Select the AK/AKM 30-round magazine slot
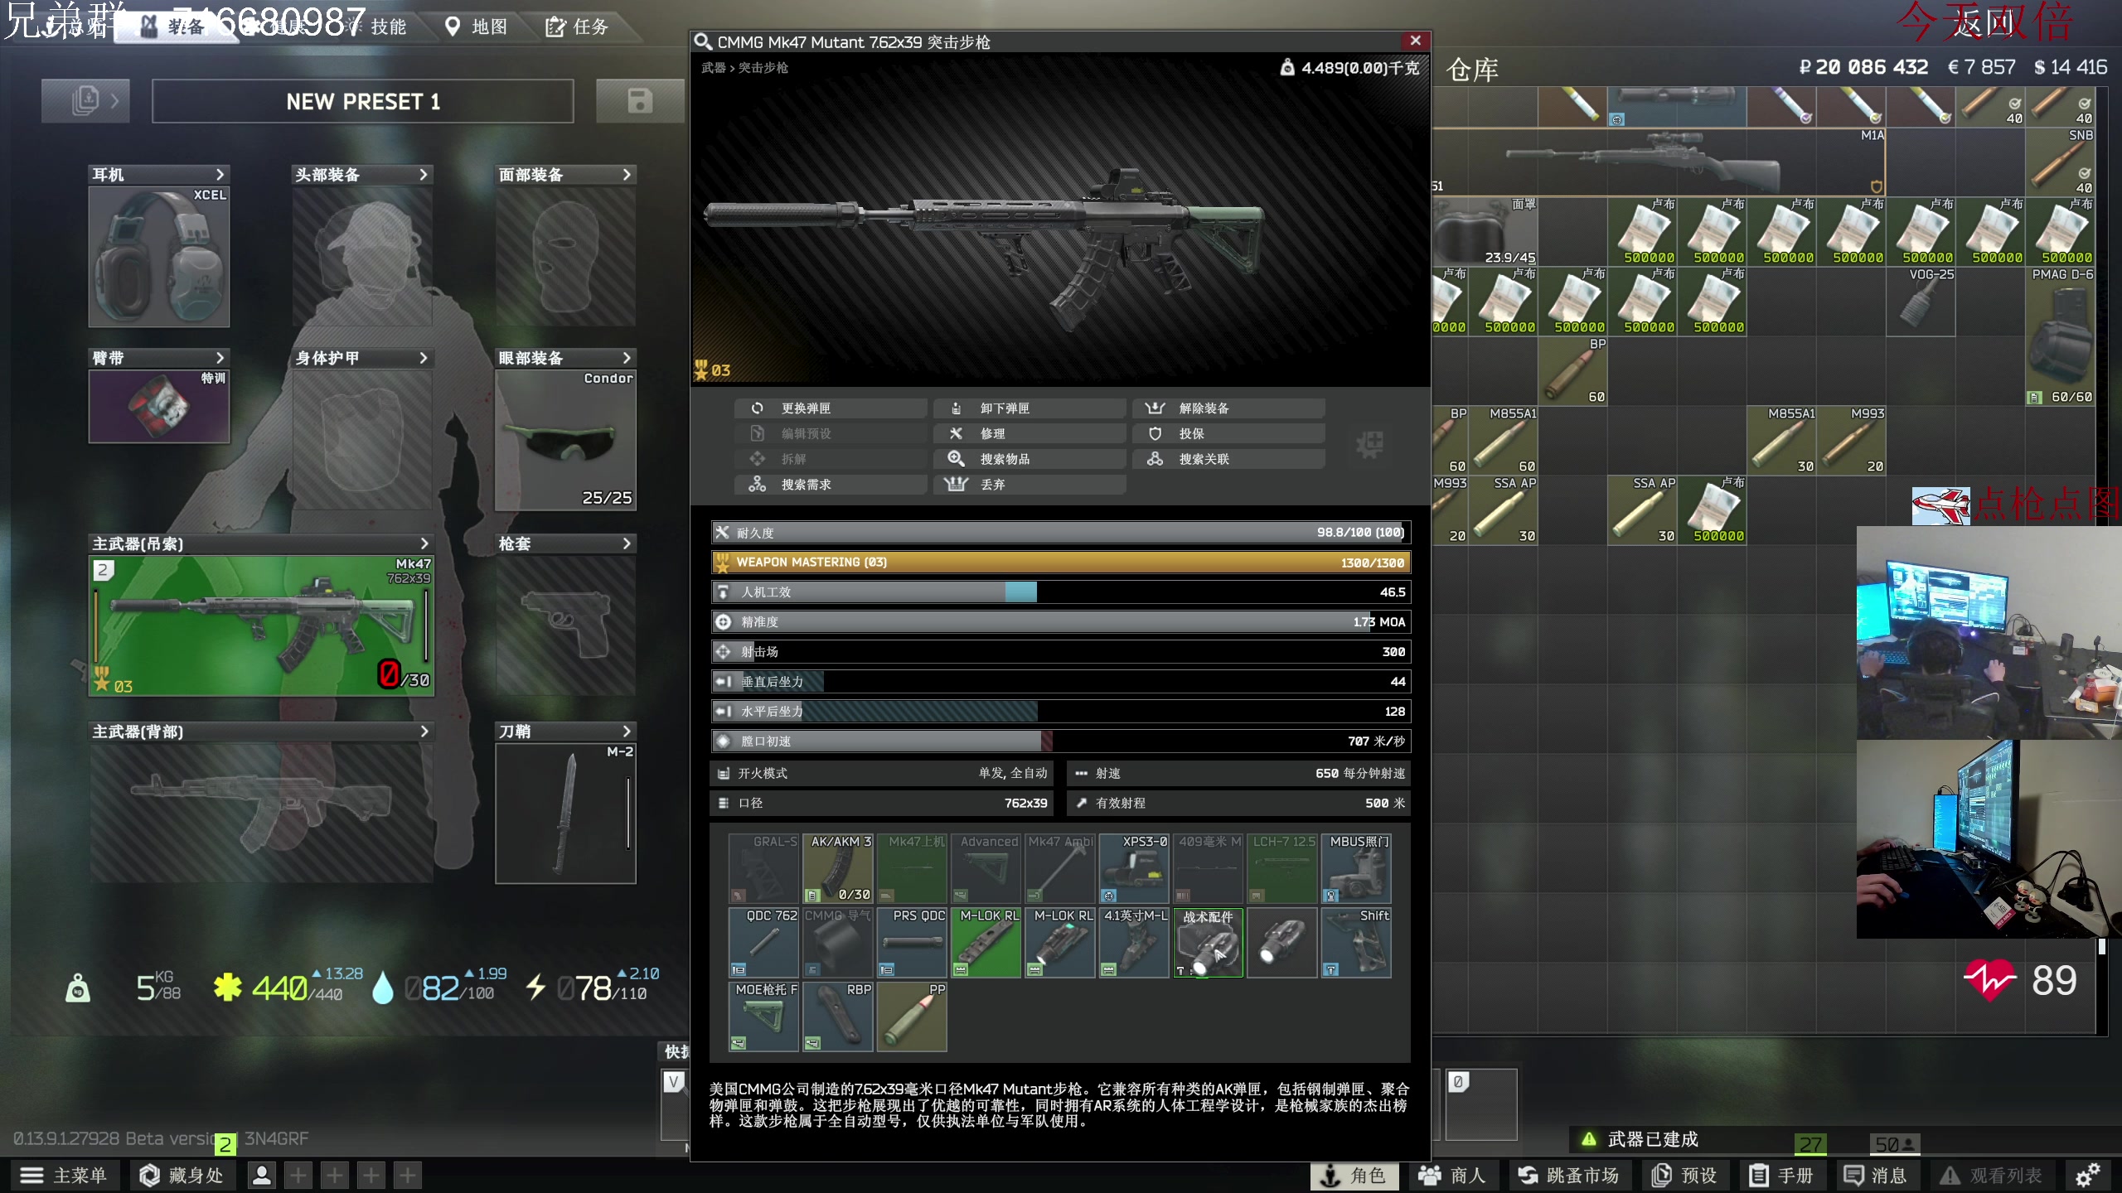2122x1193 pixels. point(837,868)
